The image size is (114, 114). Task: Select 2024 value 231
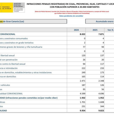tap(83, 106)
